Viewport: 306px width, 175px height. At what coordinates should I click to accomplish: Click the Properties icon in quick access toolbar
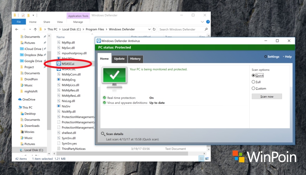tap(23, 15)
